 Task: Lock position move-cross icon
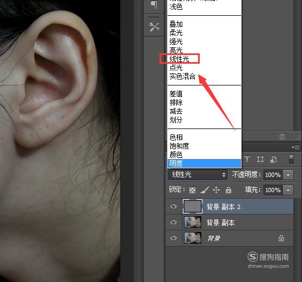216,190
